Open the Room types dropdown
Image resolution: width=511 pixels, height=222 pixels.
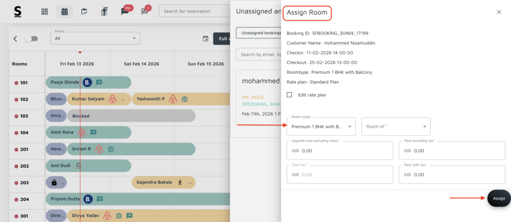[x=321, y=127]
